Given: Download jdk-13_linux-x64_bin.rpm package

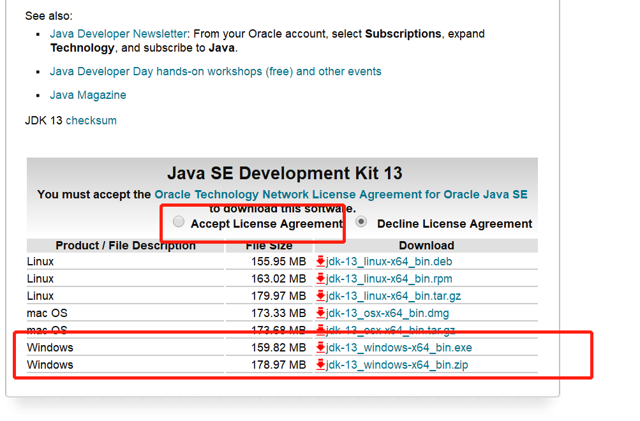Looking at the screenshot, I should point(389,279).
